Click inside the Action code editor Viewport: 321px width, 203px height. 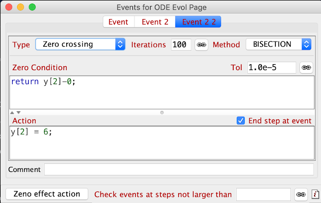point(162,143)
